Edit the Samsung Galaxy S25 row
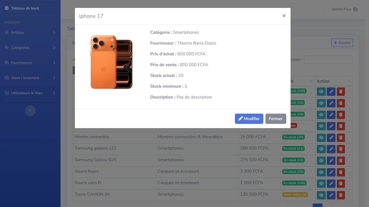The image size is (369, 207). tap(331, 161)
